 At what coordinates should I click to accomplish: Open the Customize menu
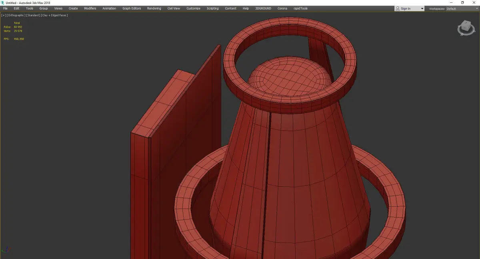coord(193,8)
